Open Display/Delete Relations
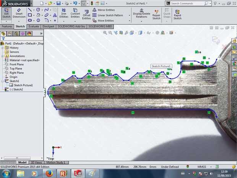Viewport: 237px width, 178px height. pyautogui.click(x=141, y=13)
